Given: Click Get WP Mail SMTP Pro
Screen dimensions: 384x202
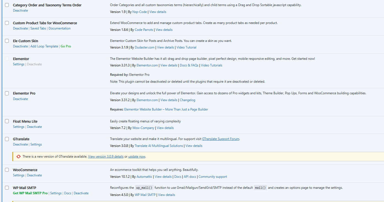Looking at the screenshot, I should [30, 193].
